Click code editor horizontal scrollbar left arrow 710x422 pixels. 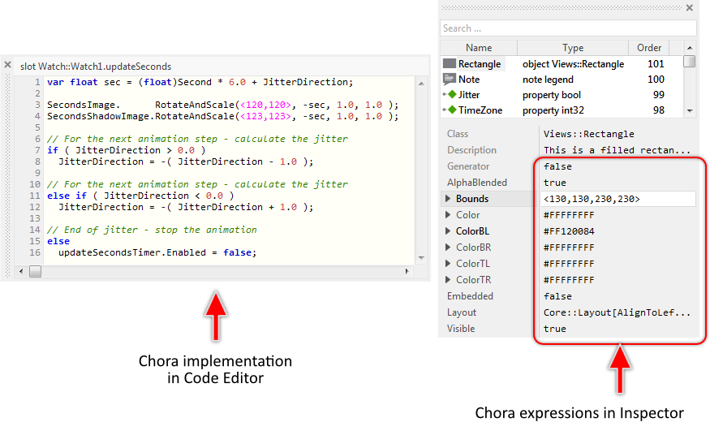pos(20,272)
